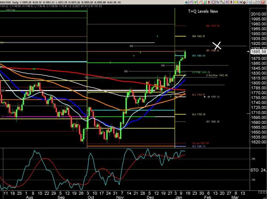Select the yellow rectangle tool icon
The height and width of the screenshot is (199, 267).
pyautogui.click(x=236, y=2)
